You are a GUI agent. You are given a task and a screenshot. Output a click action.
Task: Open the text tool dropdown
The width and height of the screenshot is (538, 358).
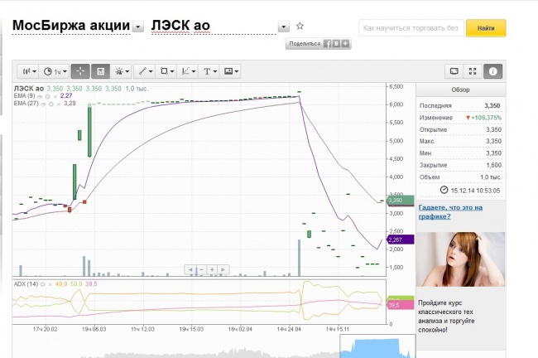[209, 71]
